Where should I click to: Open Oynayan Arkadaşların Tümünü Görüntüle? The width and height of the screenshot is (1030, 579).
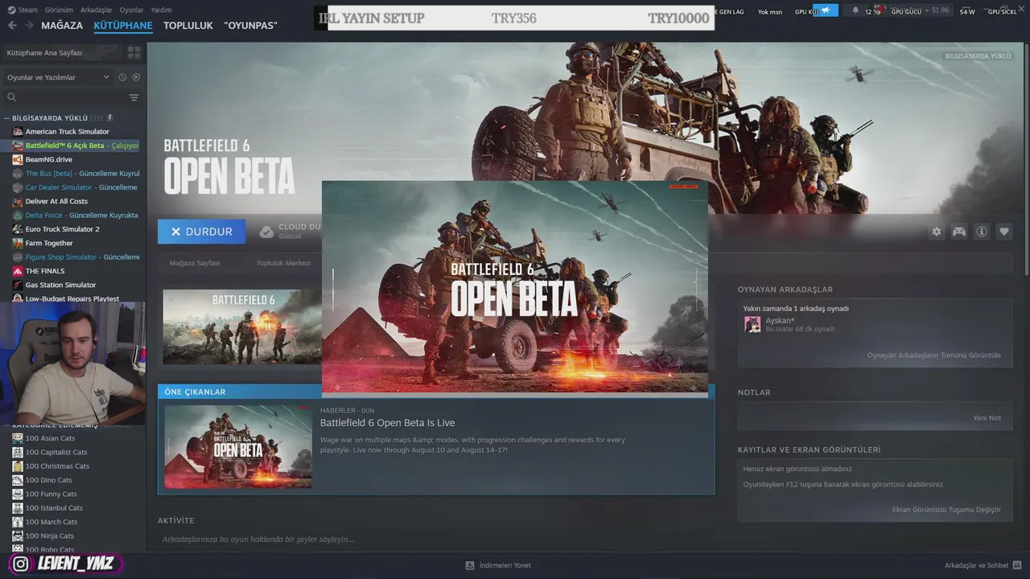(x=933, y=355)
